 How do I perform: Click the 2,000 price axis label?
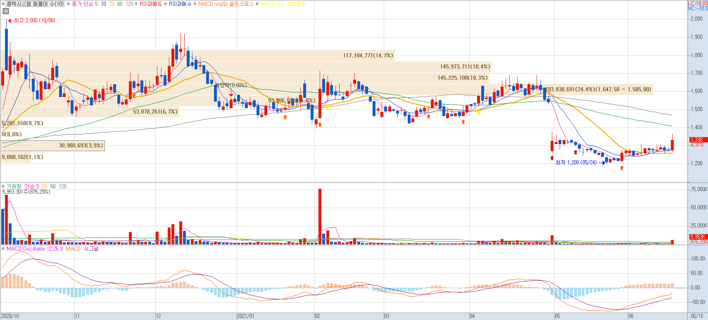(x=696, y=19)
